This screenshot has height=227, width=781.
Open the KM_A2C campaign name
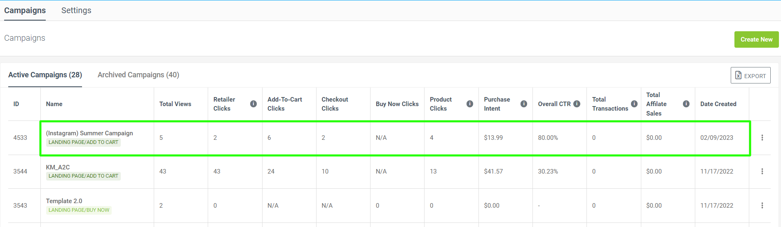[58, 167]
